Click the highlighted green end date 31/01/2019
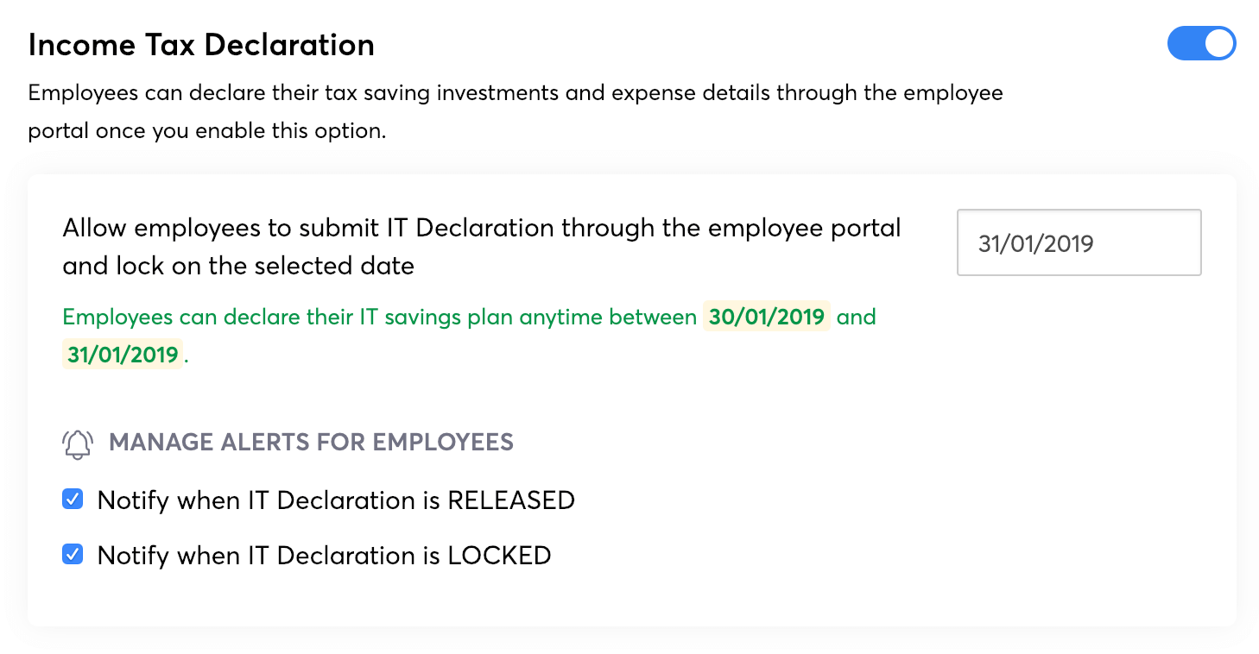The width and height of the screenshot is (1259, 654). coord(123,354)
